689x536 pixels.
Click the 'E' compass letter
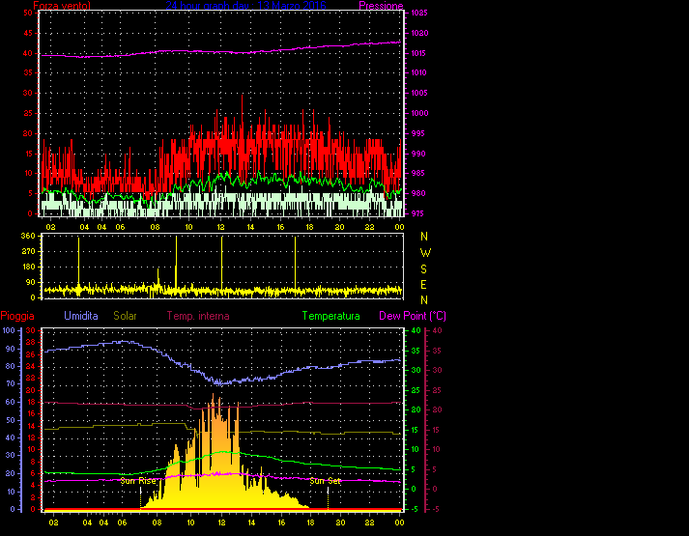[423, 285]
